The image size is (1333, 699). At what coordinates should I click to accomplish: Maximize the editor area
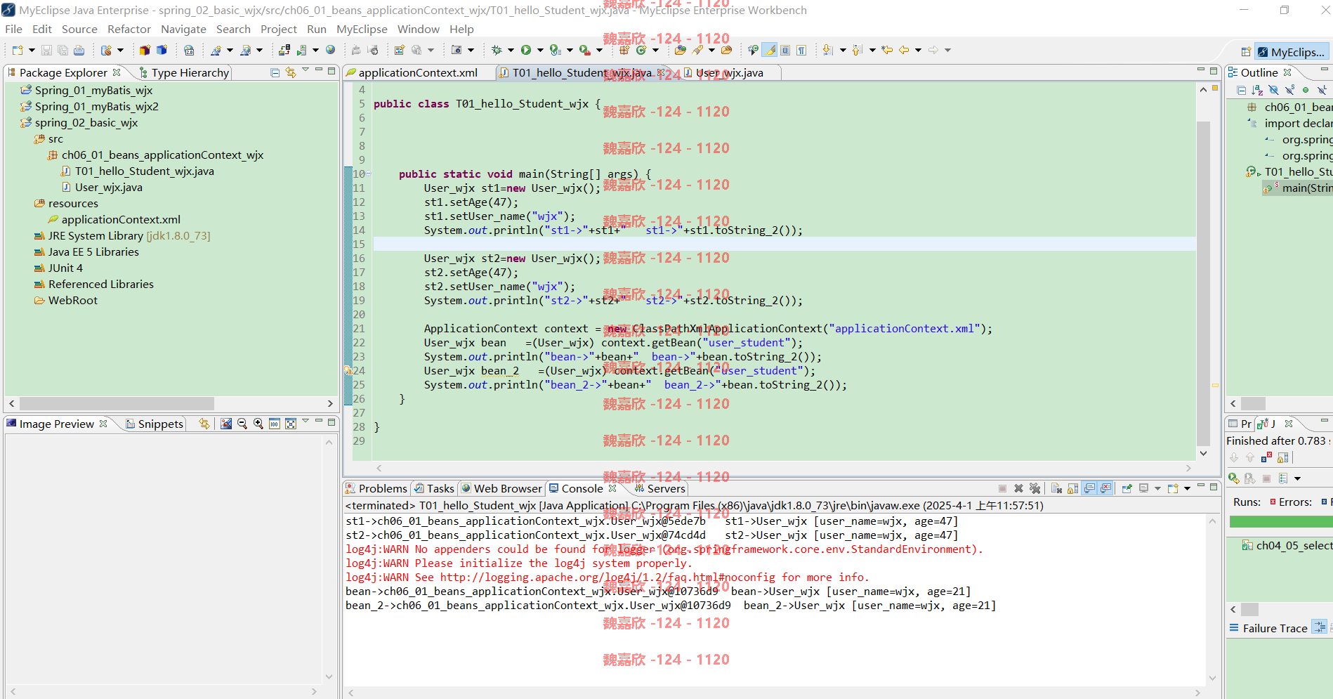pyautogui.click(x=1213, y=70)
